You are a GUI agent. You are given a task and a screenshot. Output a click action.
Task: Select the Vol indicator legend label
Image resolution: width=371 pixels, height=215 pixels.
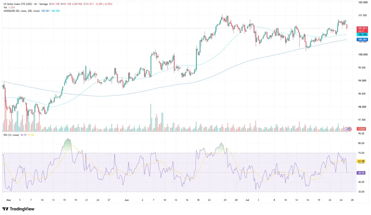click(5, 8)
